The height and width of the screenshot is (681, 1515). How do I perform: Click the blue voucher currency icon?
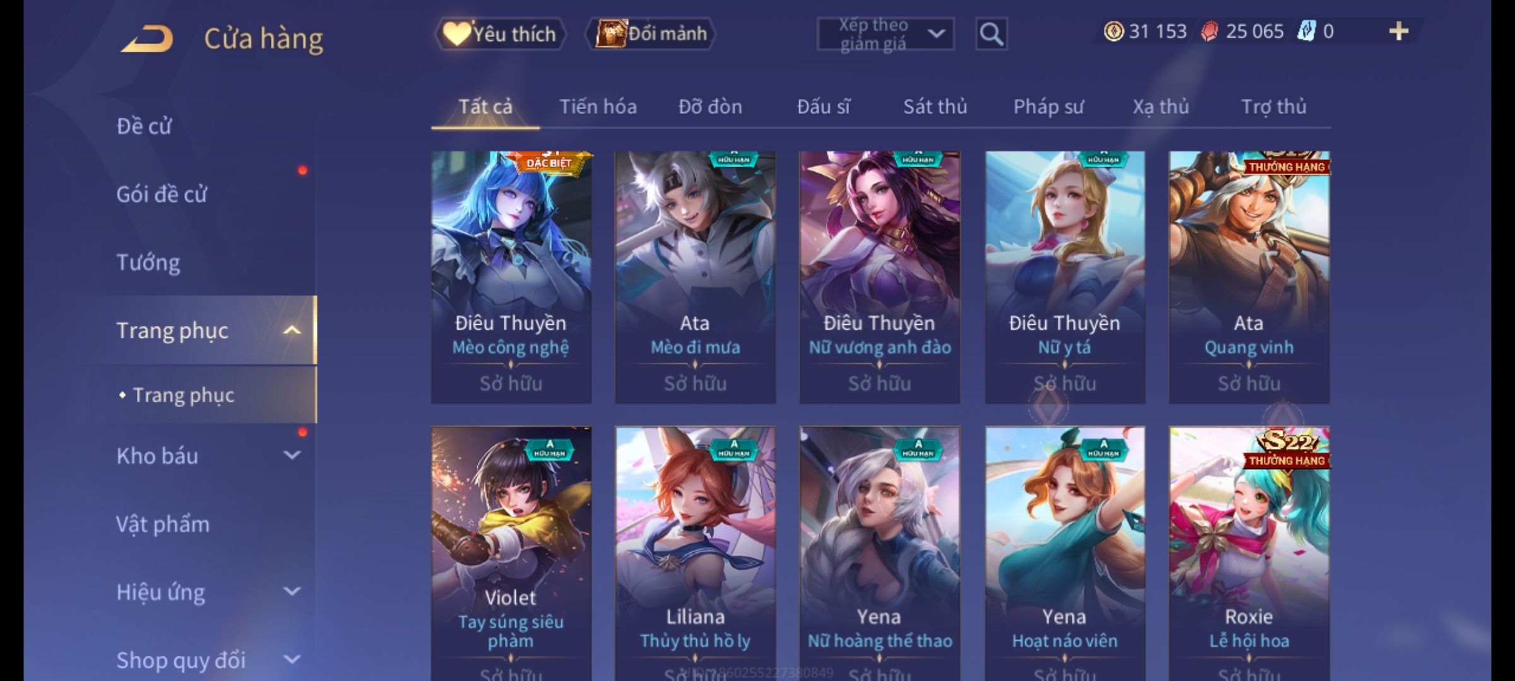point(1305,32)
